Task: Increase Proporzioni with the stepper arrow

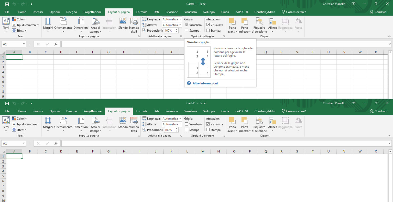Action: (176, 29)
